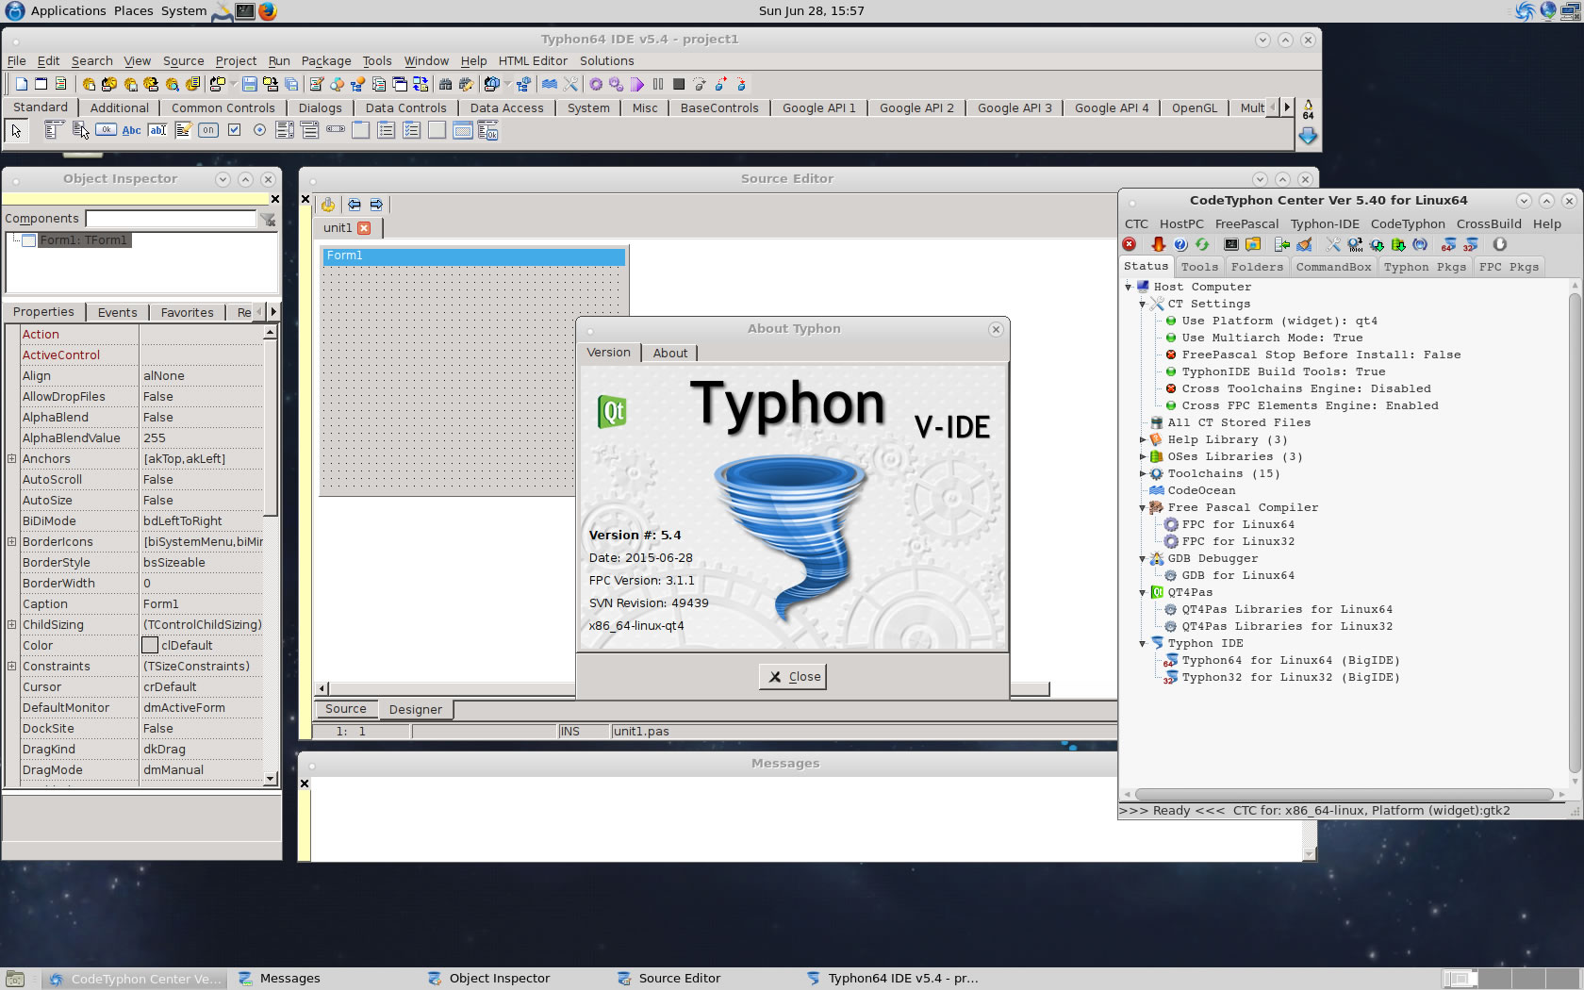The width and height of the screenshot is (1584, 990).
Task: Open Firefox from the top panel
Action: pos(268,11)
